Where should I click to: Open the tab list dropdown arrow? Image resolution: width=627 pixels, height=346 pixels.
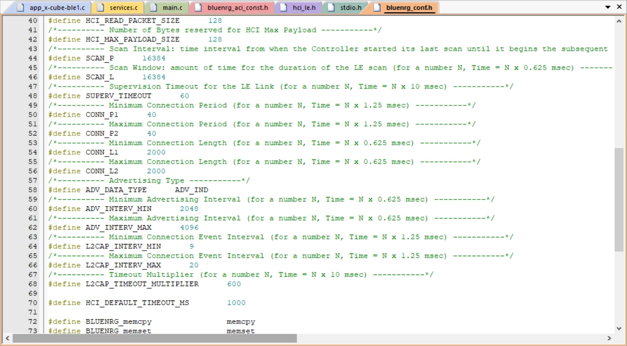point(609,7)
